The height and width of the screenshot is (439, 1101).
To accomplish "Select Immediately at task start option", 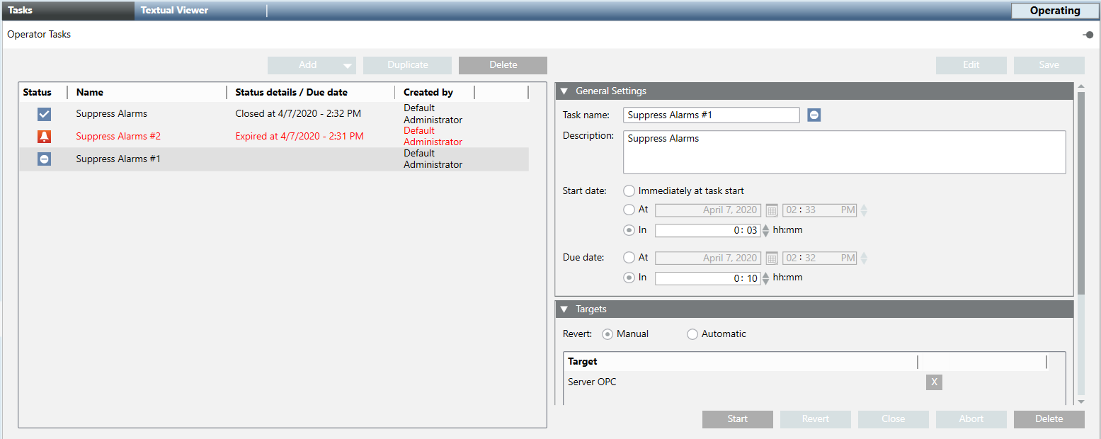I will pyautogui.click(x=629, y=191).
